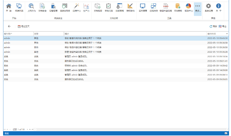
Task: Open 上网行为 internet behavior module
Action: pos(32,7)
